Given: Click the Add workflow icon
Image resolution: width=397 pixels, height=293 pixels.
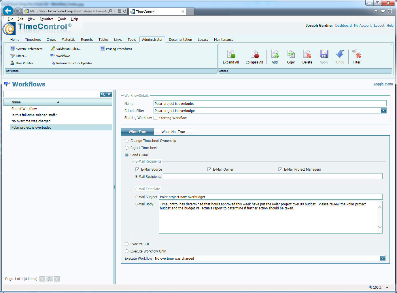Looking at the screenshot, I should tap(275, 54).
